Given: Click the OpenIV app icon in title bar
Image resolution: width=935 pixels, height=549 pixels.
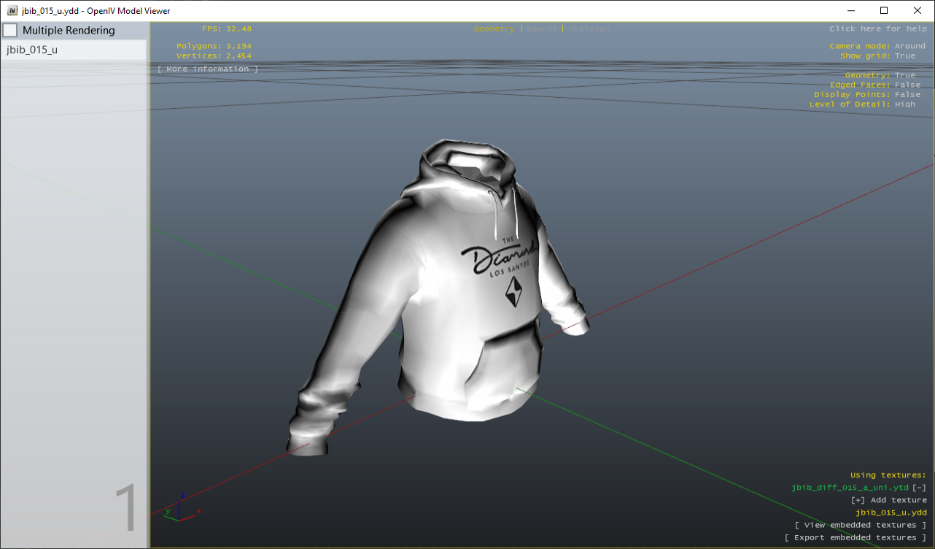Looking at the screenshot, I should (12, 10).
